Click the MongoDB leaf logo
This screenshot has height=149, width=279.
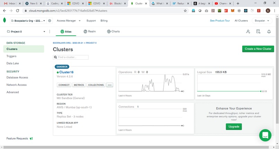pyautogui.click(x=4, y=20)
